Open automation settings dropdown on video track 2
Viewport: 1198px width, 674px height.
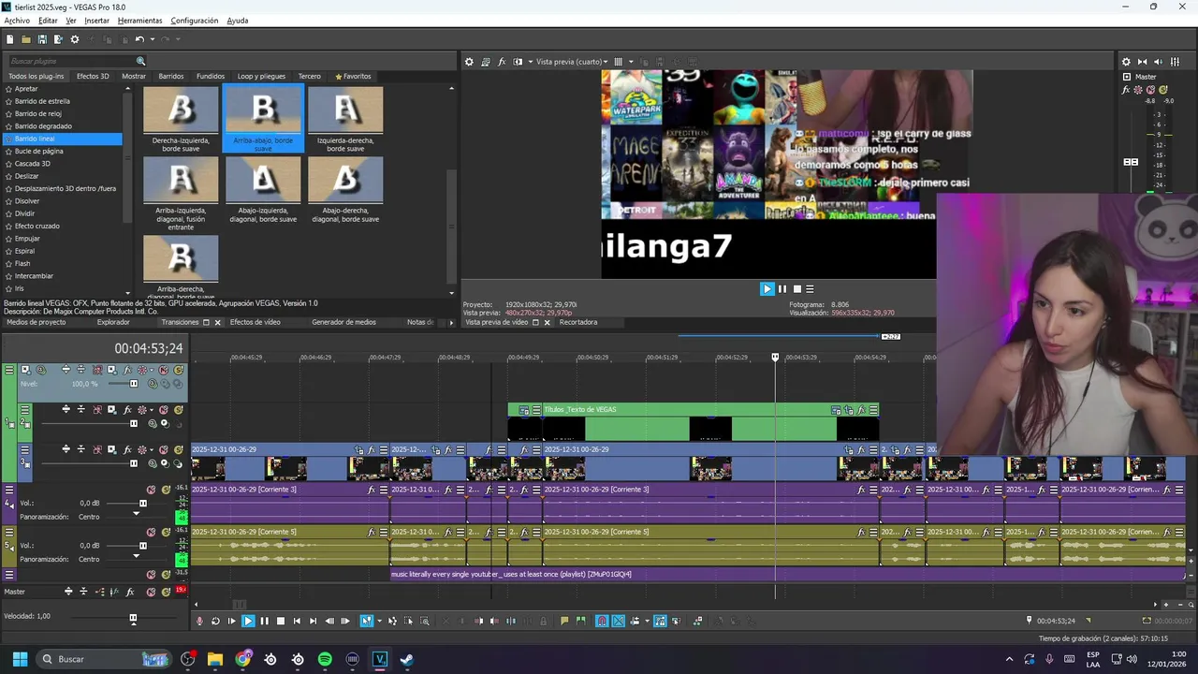click(152, 409)
